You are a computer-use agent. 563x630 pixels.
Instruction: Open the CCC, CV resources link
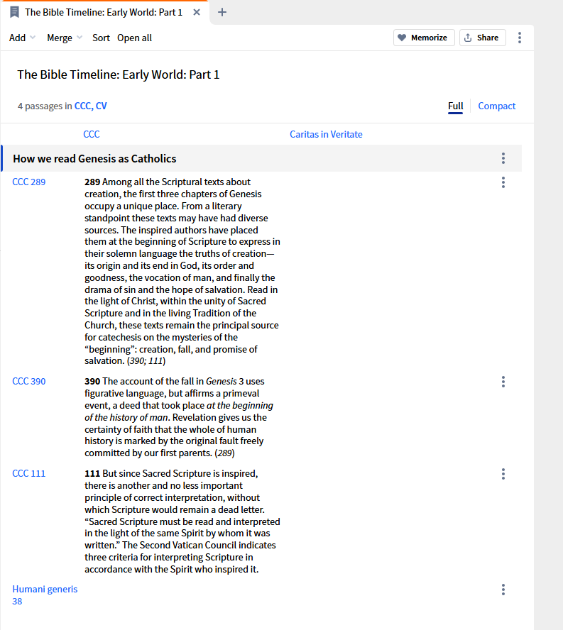click(x=90, y=106)
